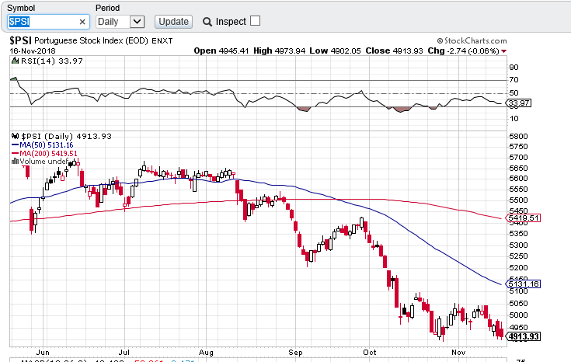Click the Inspect magnifier icon
The height and width of the screenshot is (362, 571).
click(207, 22)
